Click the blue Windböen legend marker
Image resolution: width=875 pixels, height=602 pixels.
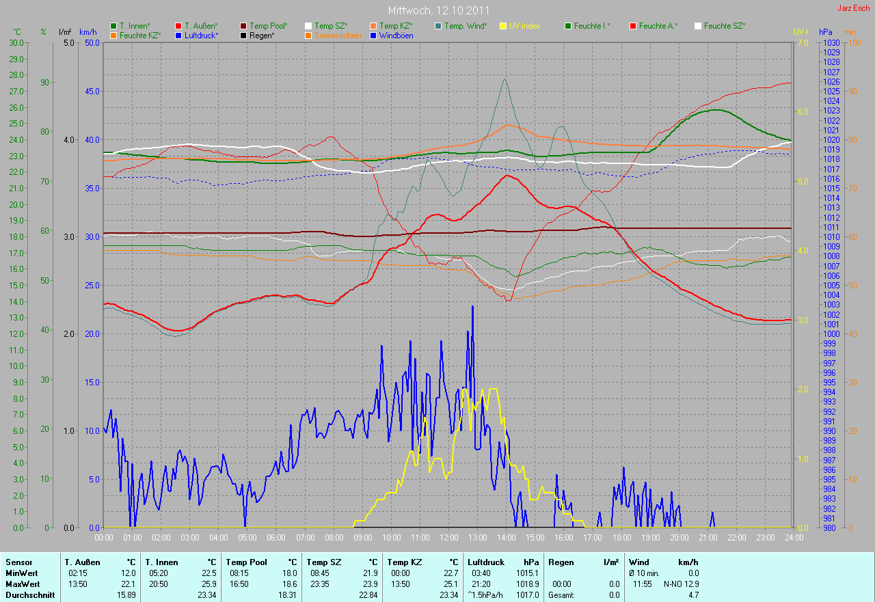tap(373, 35)
